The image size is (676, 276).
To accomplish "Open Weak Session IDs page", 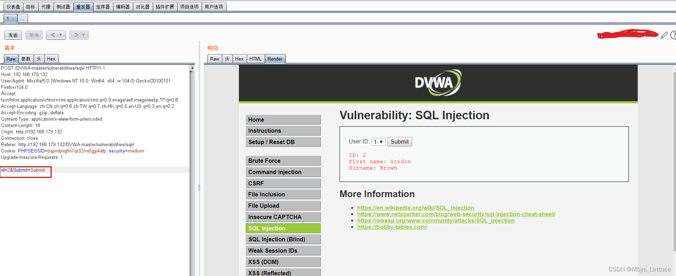I will (x=283, y=251).
